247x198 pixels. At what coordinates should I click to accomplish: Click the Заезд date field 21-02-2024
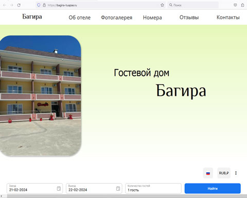34,188
